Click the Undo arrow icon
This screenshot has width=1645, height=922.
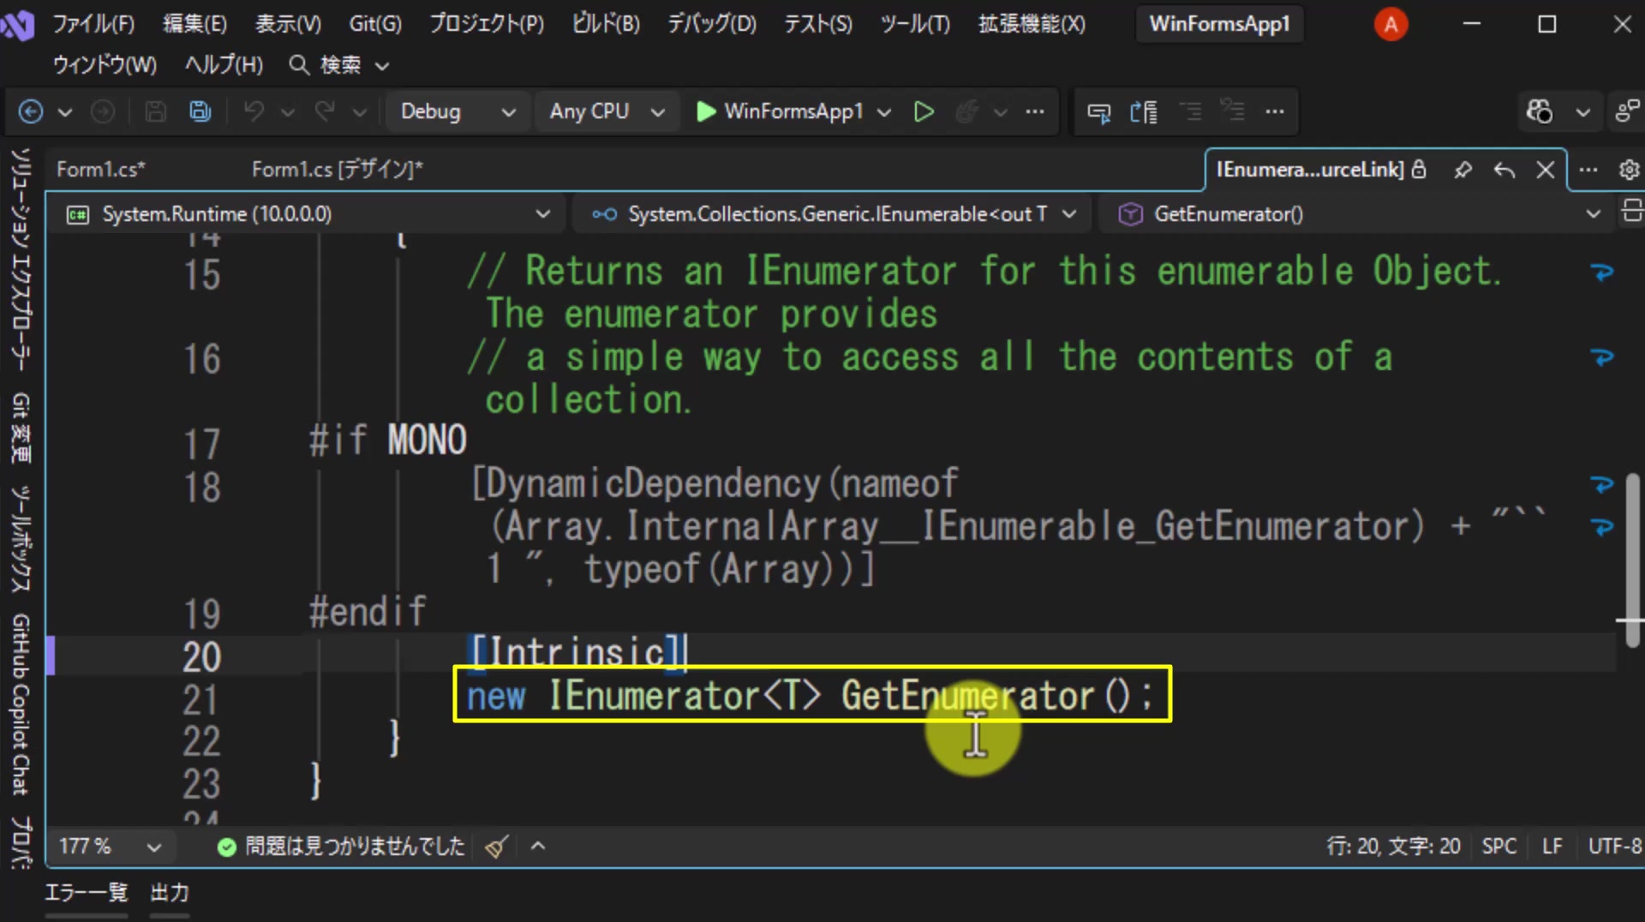[x=254, y=111]
